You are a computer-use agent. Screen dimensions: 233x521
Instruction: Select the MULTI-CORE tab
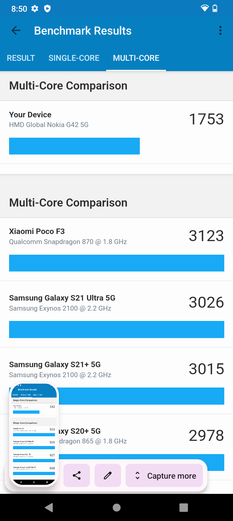pyautogui.click(x=136, y=58)
